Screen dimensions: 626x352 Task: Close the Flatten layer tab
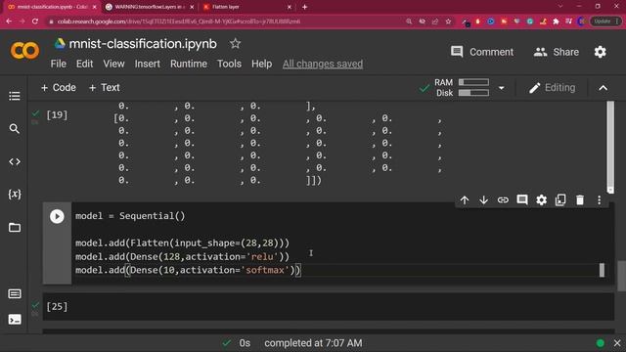[x=290, y=7]
